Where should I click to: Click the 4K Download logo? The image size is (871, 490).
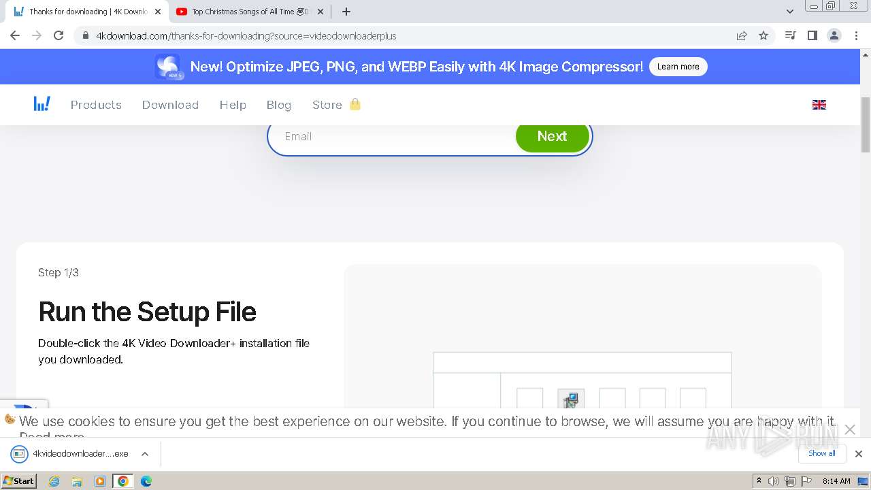tap(42, 104)
